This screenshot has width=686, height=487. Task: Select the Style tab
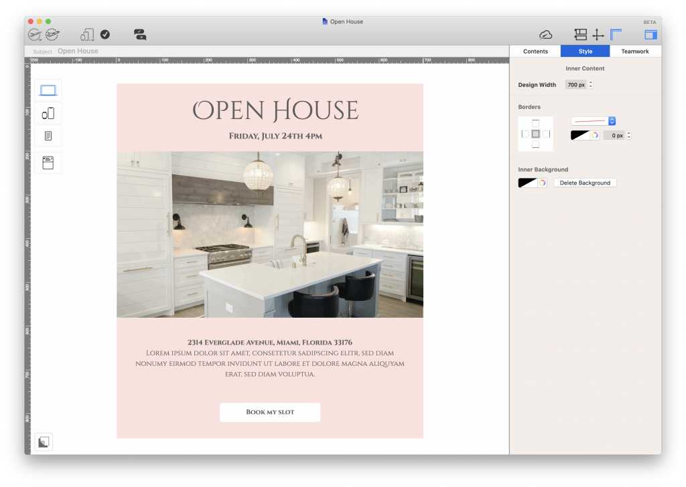pyautogui.click(x=586, y=51)
